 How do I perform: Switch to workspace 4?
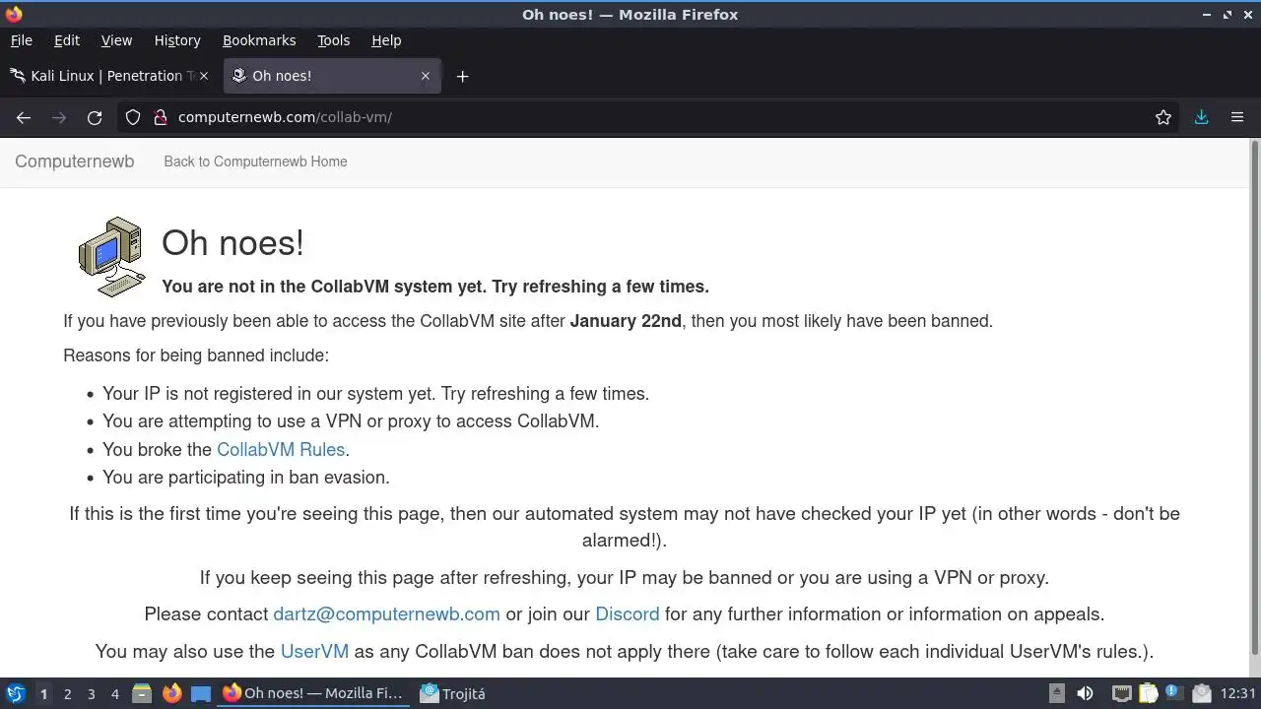click(x=114, y=693)
